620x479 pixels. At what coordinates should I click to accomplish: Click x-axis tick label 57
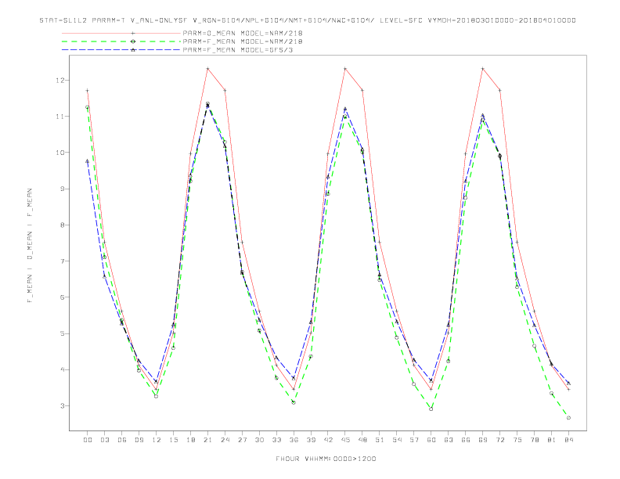(x=414, y=440)
